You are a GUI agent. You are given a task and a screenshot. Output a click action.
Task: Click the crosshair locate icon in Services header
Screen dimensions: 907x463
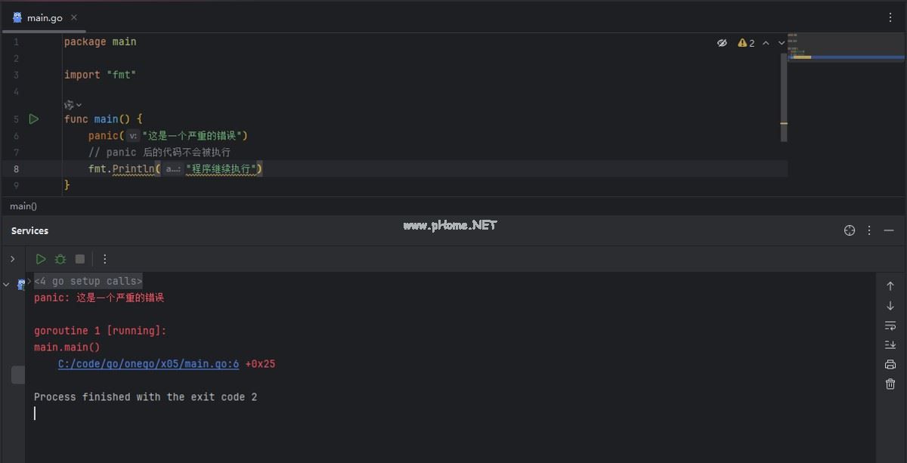[850, 230]
